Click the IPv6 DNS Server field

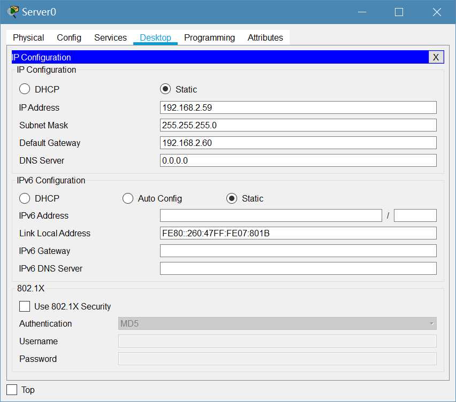click(298, 268)
